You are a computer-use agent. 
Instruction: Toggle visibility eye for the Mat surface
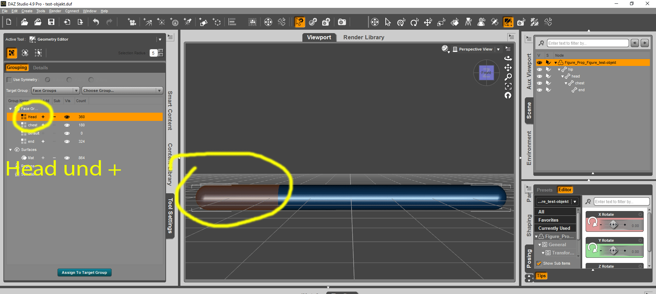67,158
